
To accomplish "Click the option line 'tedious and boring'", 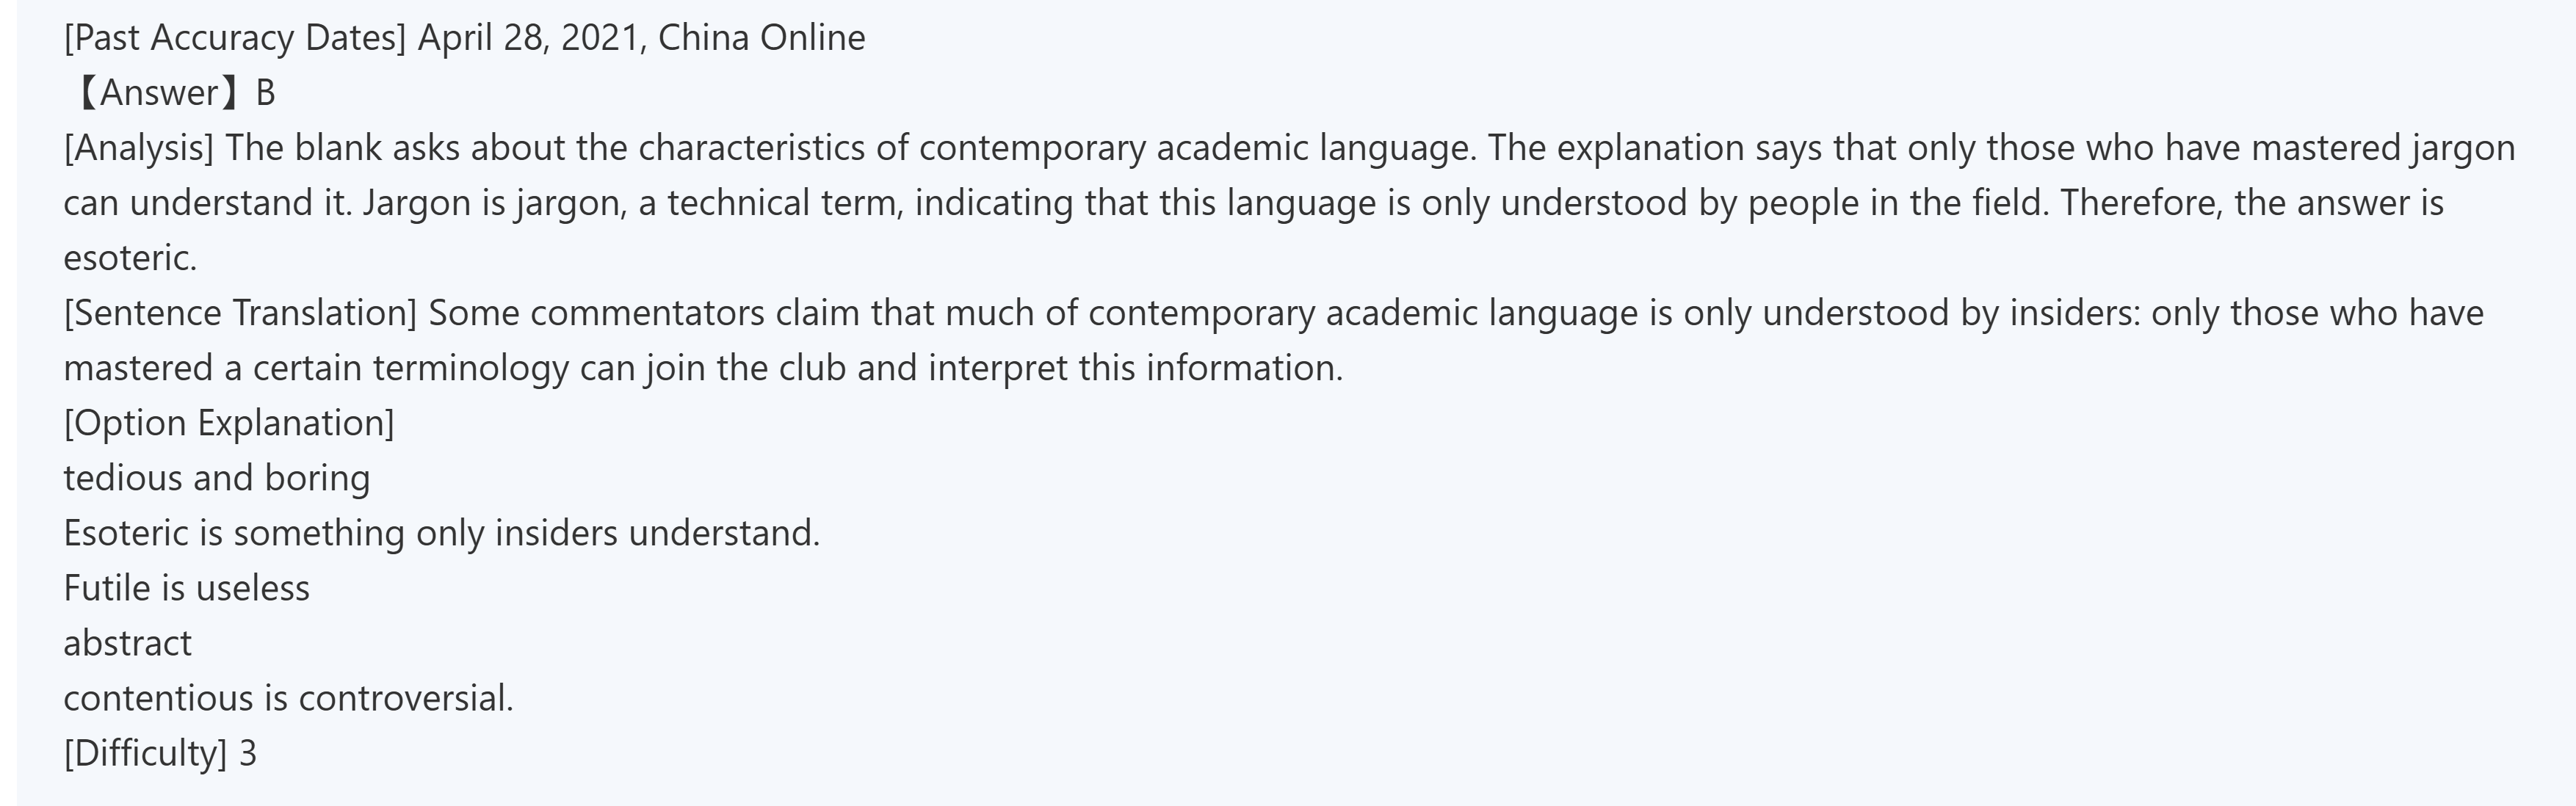I will pos(217,478).
